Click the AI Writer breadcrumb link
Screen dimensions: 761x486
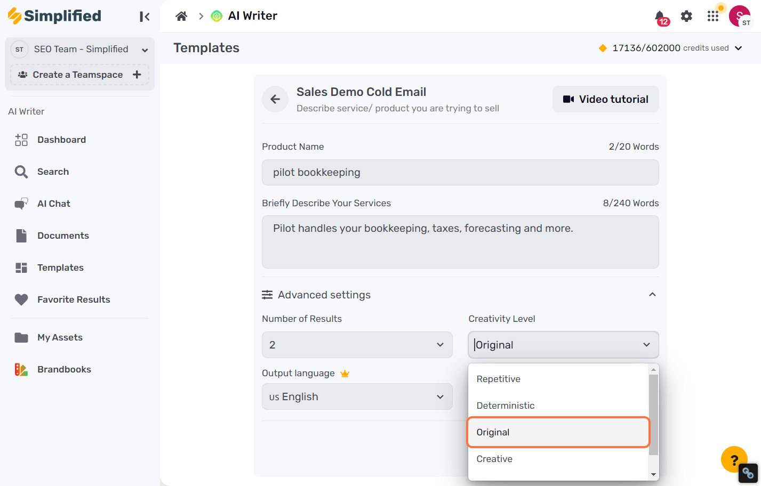253,16
